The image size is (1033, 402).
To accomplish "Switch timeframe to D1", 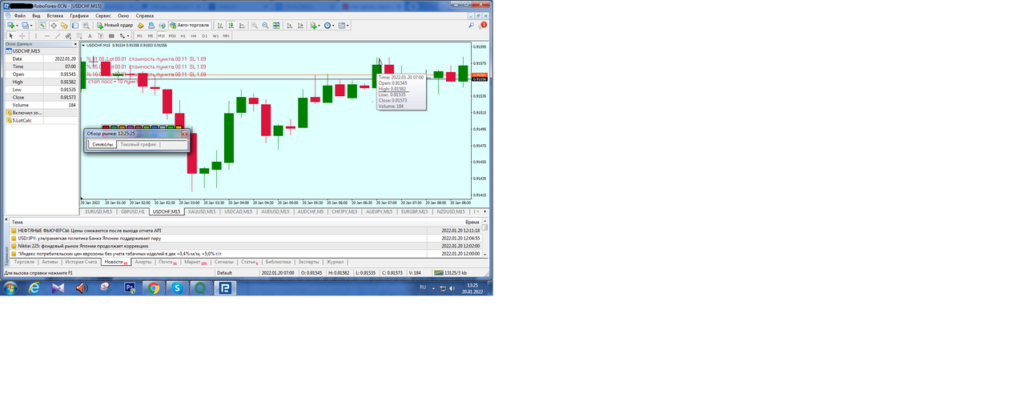I will click(204, 36).
